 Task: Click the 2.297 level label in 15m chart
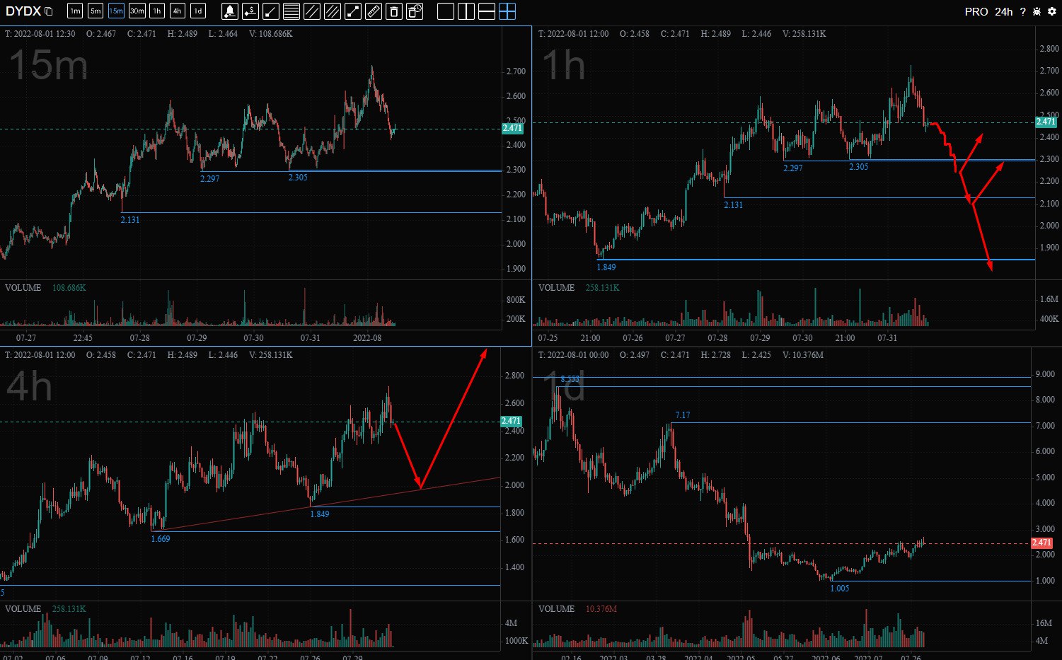(210, 178)
